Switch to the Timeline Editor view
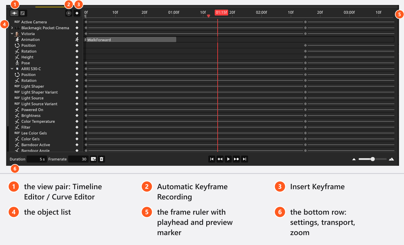 click(x=14, y=13)
